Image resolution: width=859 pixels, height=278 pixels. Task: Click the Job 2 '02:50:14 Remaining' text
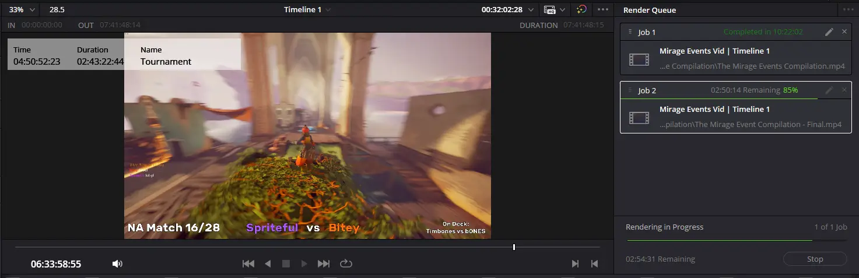coord(745,90)
